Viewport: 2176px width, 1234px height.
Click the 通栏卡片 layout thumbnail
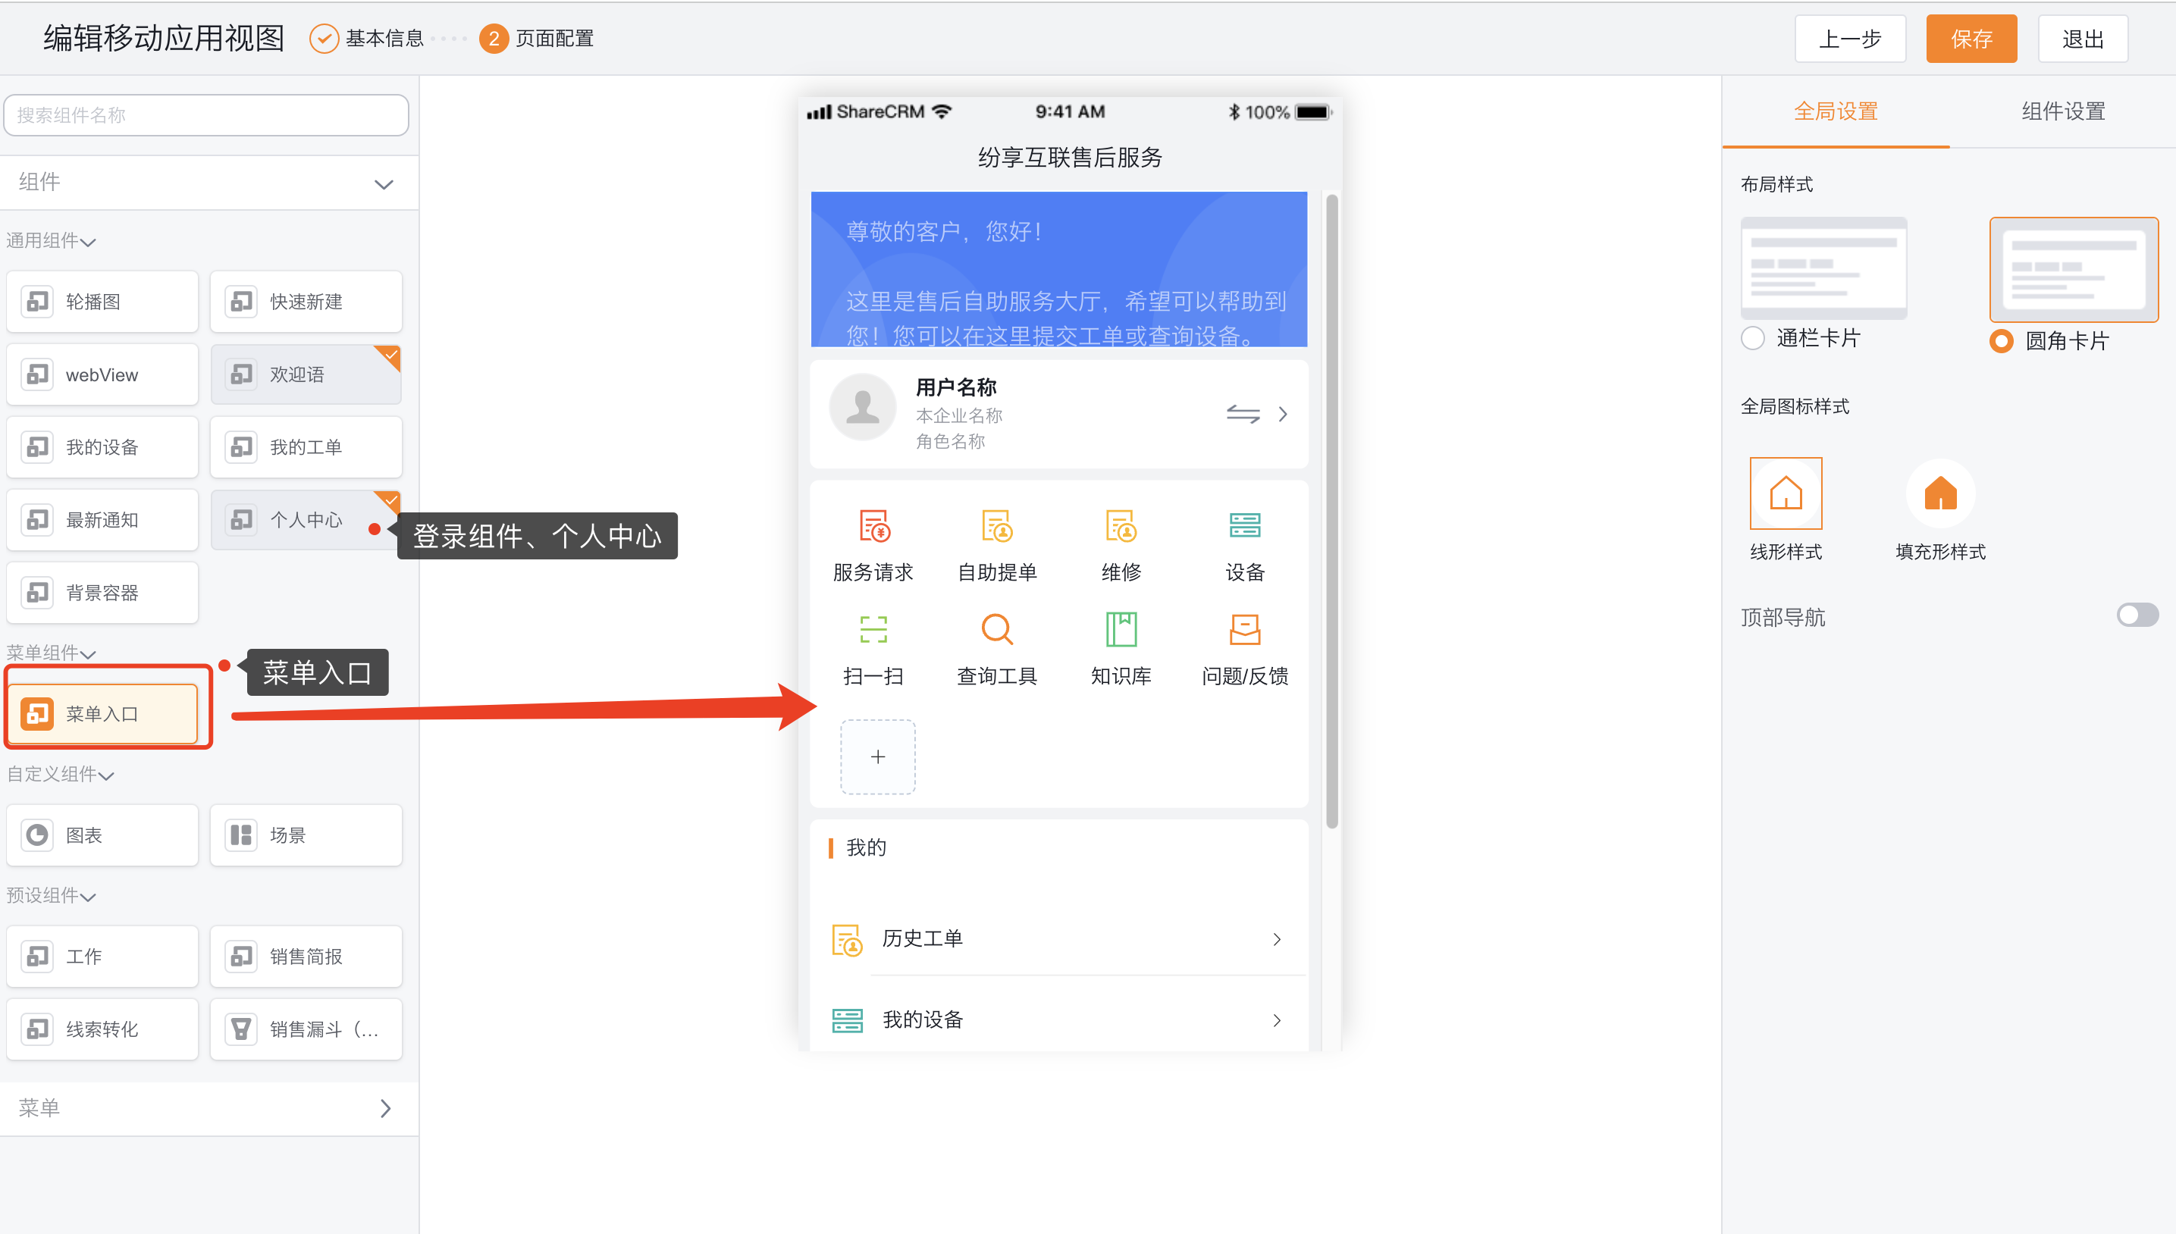point(1823,268)
